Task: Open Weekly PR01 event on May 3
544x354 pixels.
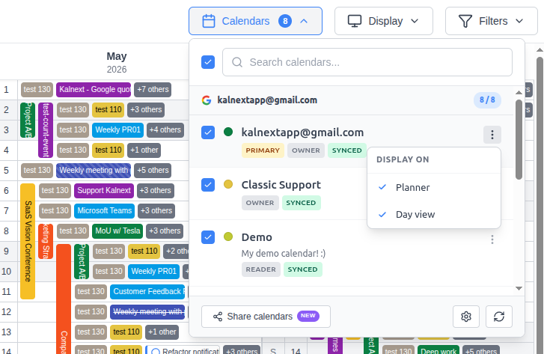Action: (117, 129)
